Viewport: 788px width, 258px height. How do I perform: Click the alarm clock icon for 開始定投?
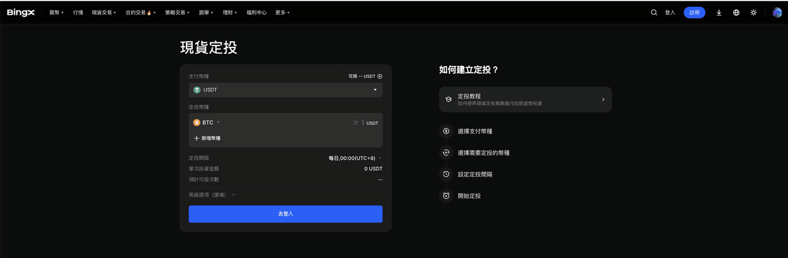(446, 196)
